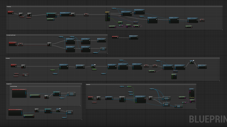Select the tall format node with yellow footer
The image size is (227, 127).
coord(192,93)
